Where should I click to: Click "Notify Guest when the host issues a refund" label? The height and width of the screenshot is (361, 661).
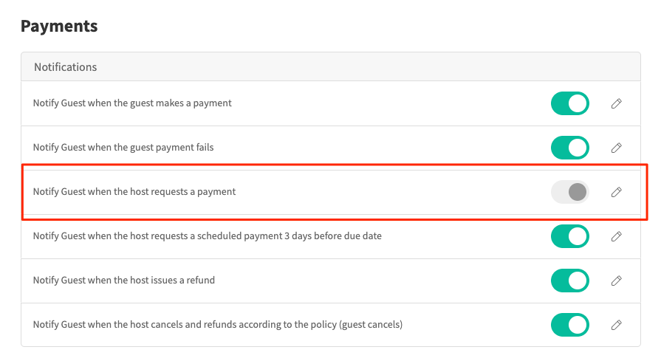(124, 281)
